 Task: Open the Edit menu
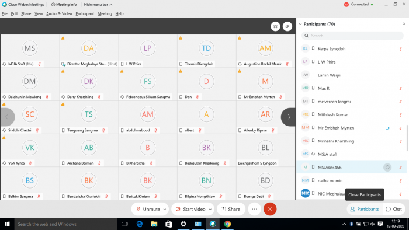click(x=14, y=13)
